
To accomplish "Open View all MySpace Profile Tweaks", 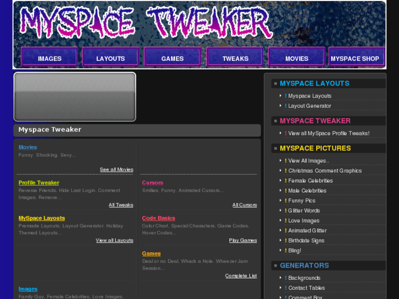I will [x=329, y=133].
